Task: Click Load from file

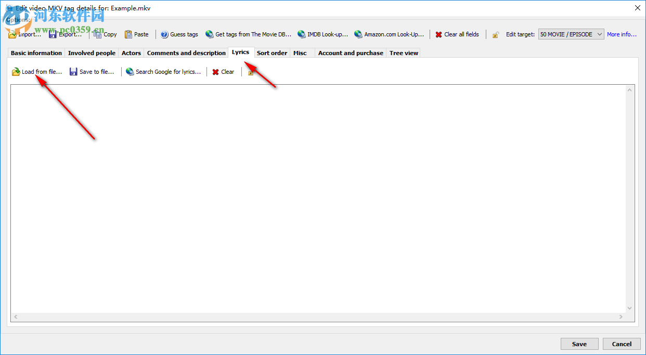Action: [37, 71]
